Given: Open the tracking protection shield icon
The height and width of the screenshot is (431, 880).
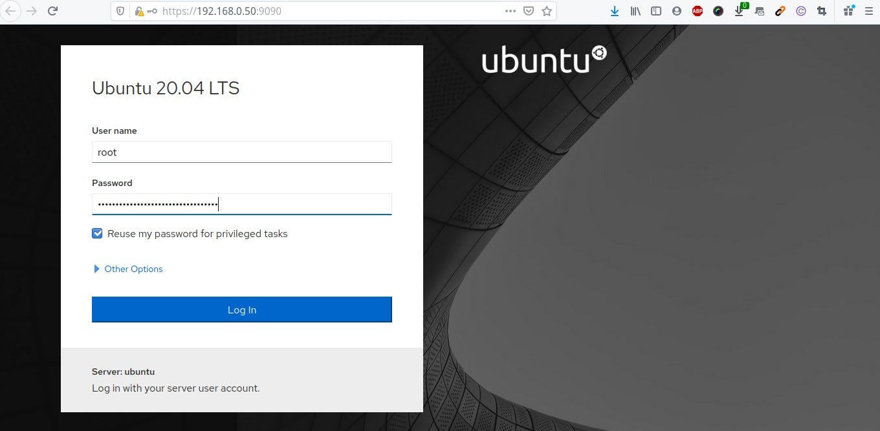Looking at the screenshot, I should pyautogui.click(x=120, y=11).
